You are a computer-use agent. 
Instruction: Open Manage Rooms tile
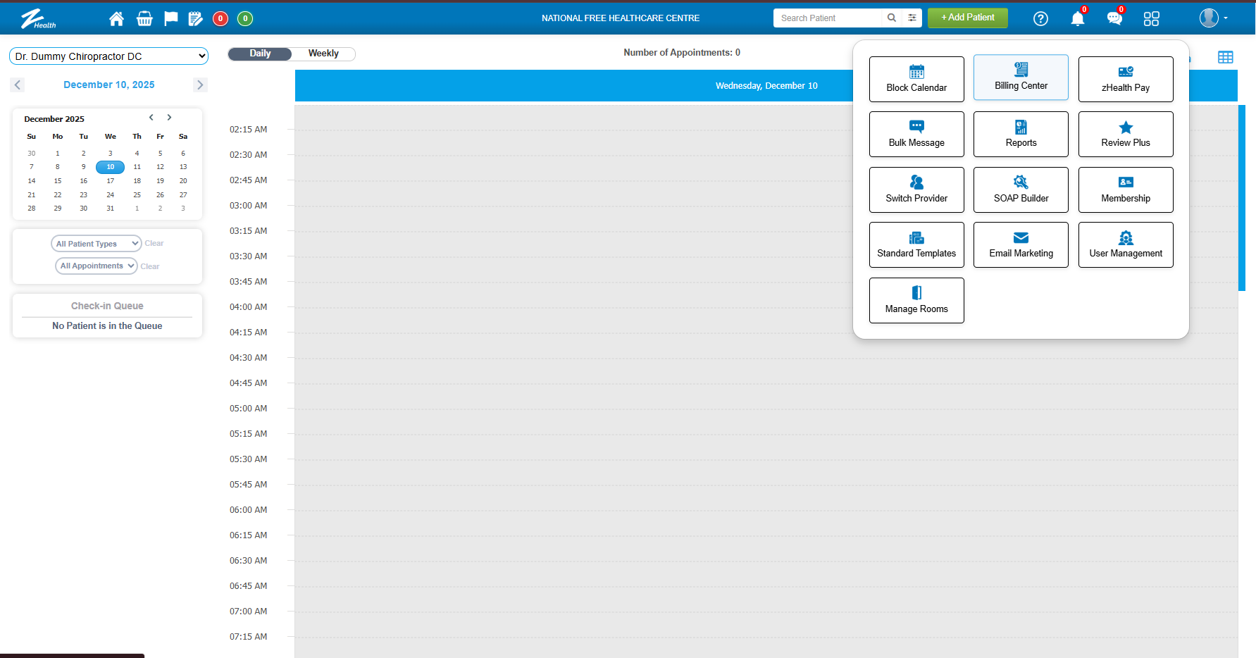tap(916, 300)
